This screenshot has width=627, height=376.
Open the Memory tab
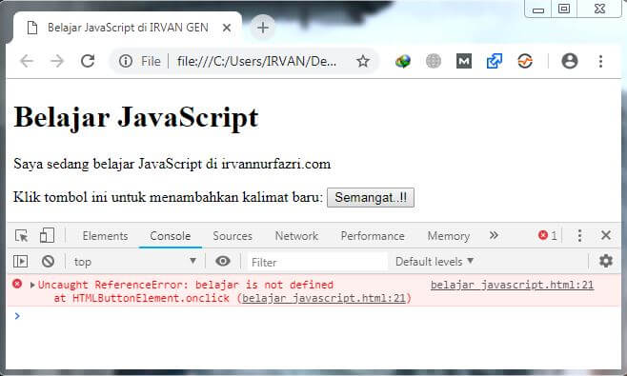point(448,236)
